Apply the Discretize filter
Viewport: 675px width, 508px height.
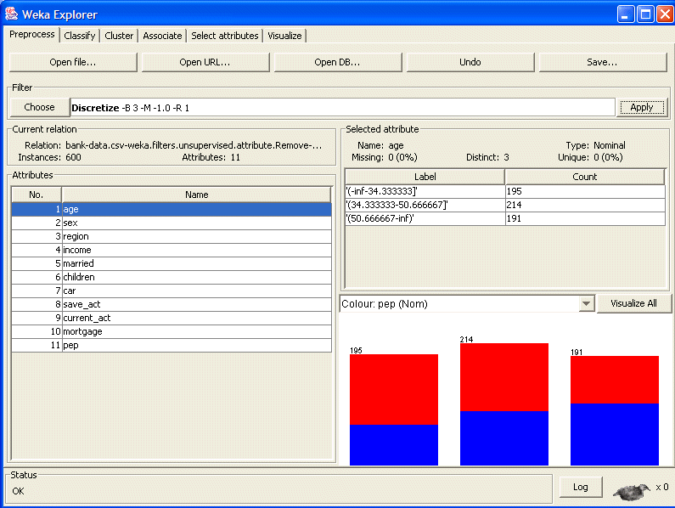click(641, 107)
